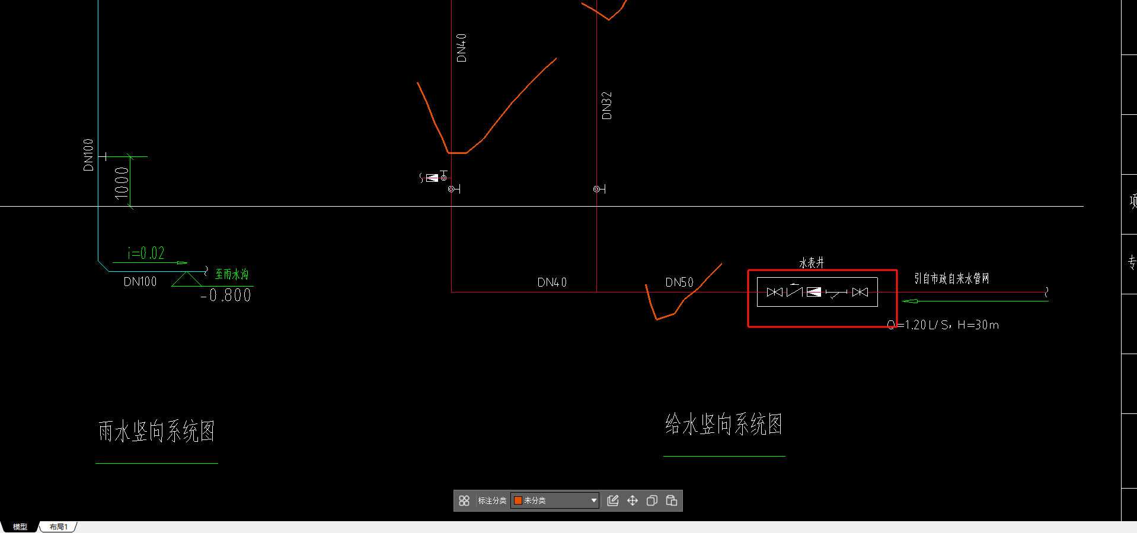Click the orange 未分类 color swatch
Screen dimensions: 1137x533
(518, 500)
